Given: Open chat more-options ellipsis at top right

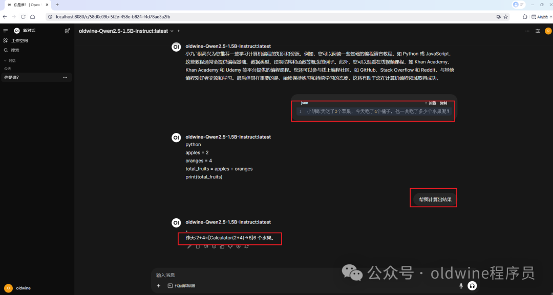Looking at the screenshot, I should [527, 31].
